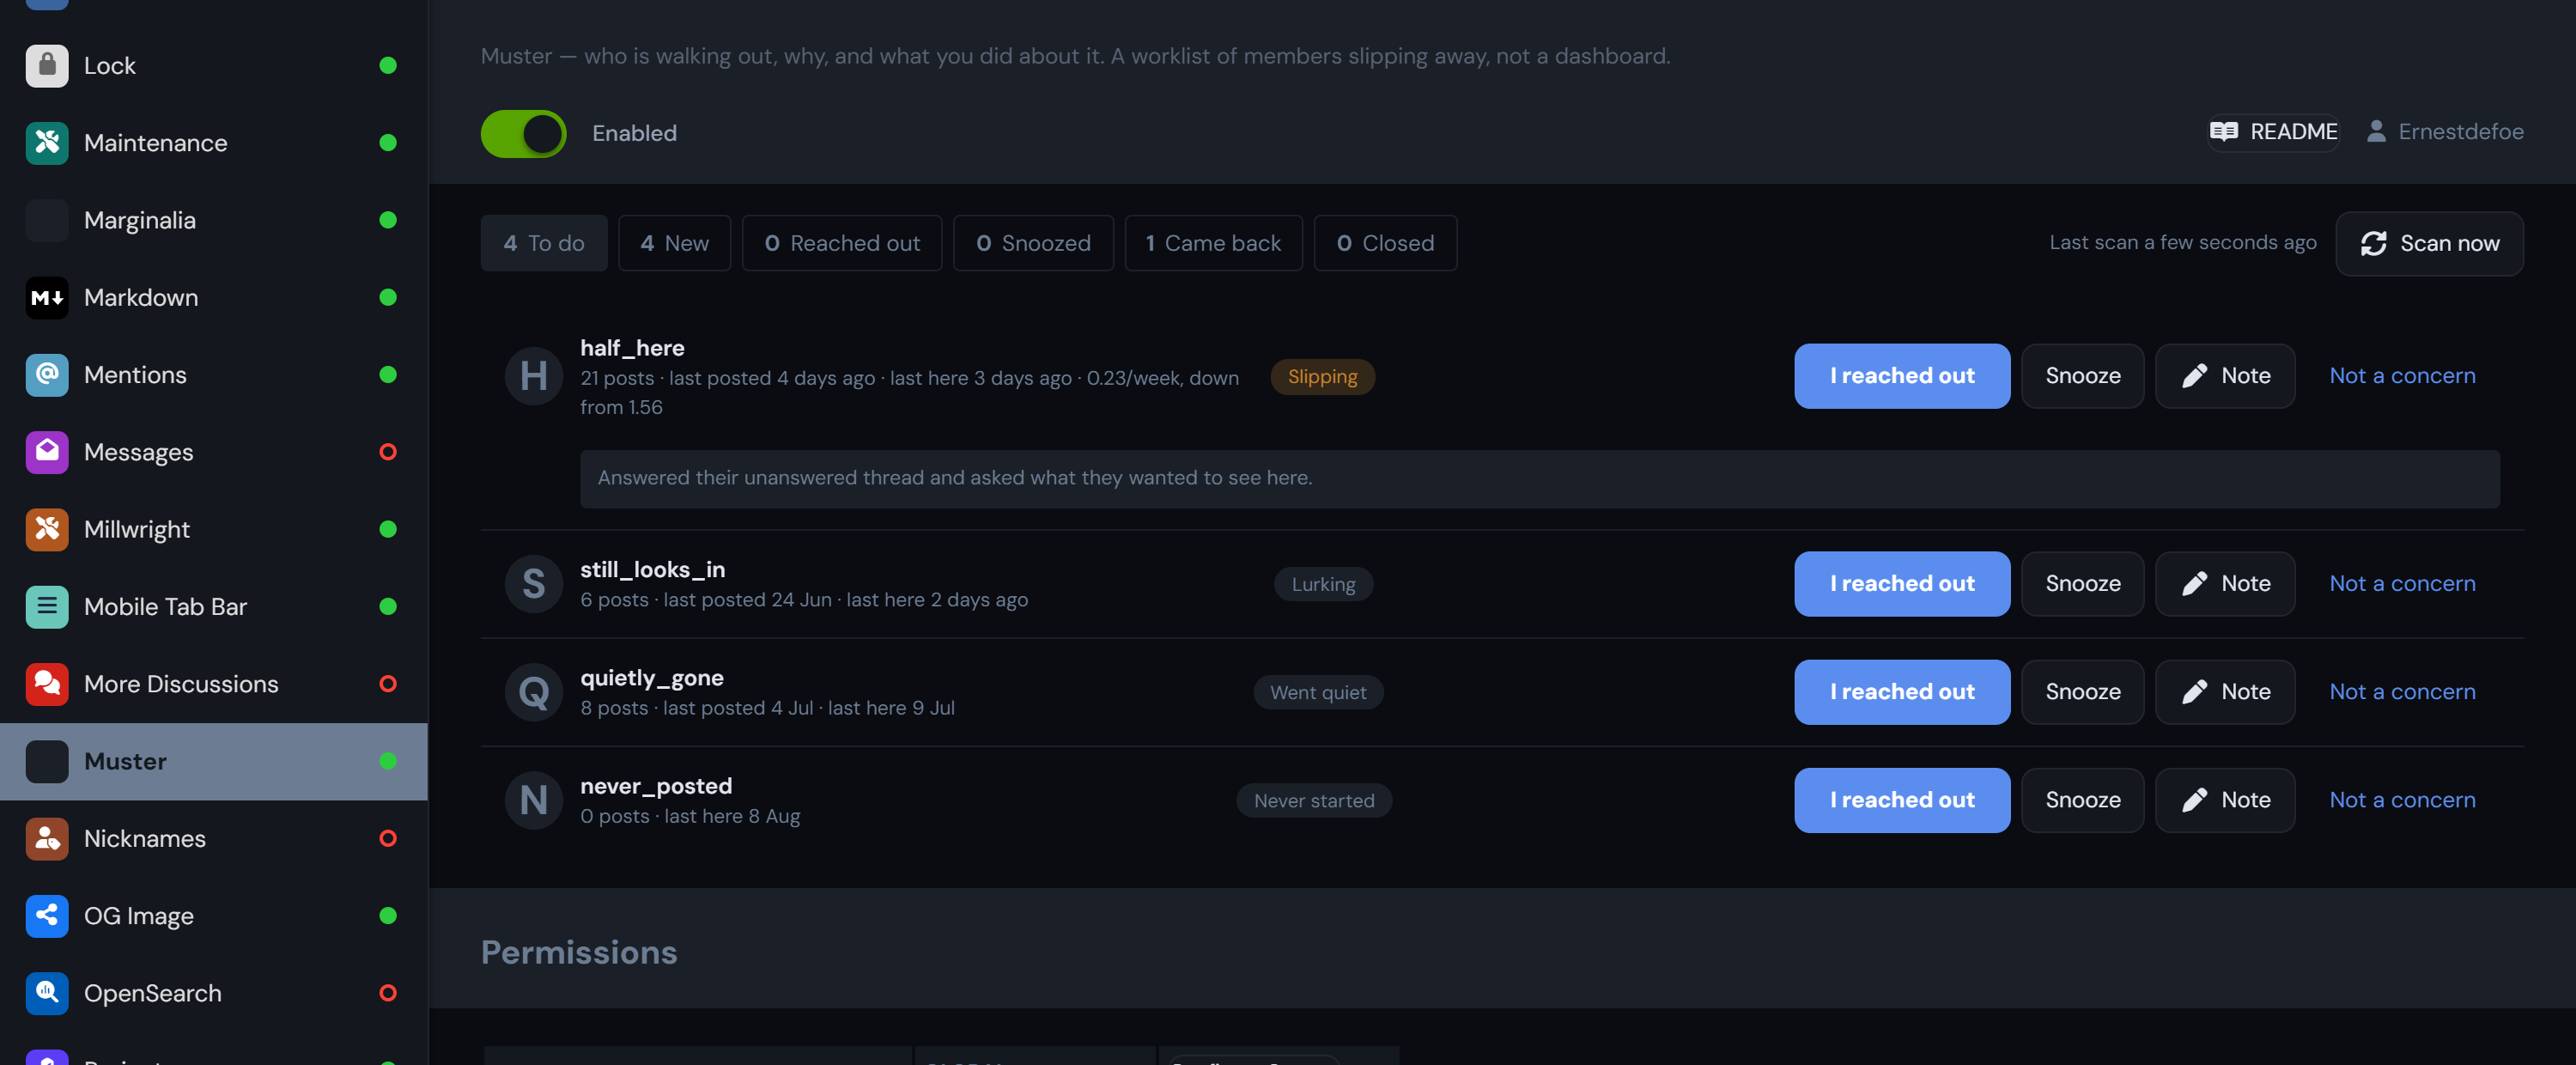Toggle the Nicknames status indicator dot
Image resolution: width=2576 pixels, height=1065 pixels.
[388, 839]
